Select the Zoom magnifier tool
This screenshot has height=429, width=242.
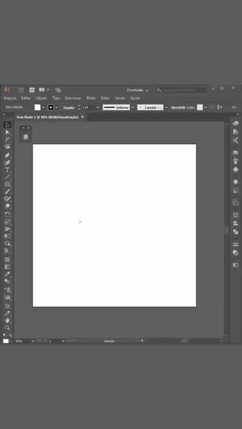click(x=7, y=328)
